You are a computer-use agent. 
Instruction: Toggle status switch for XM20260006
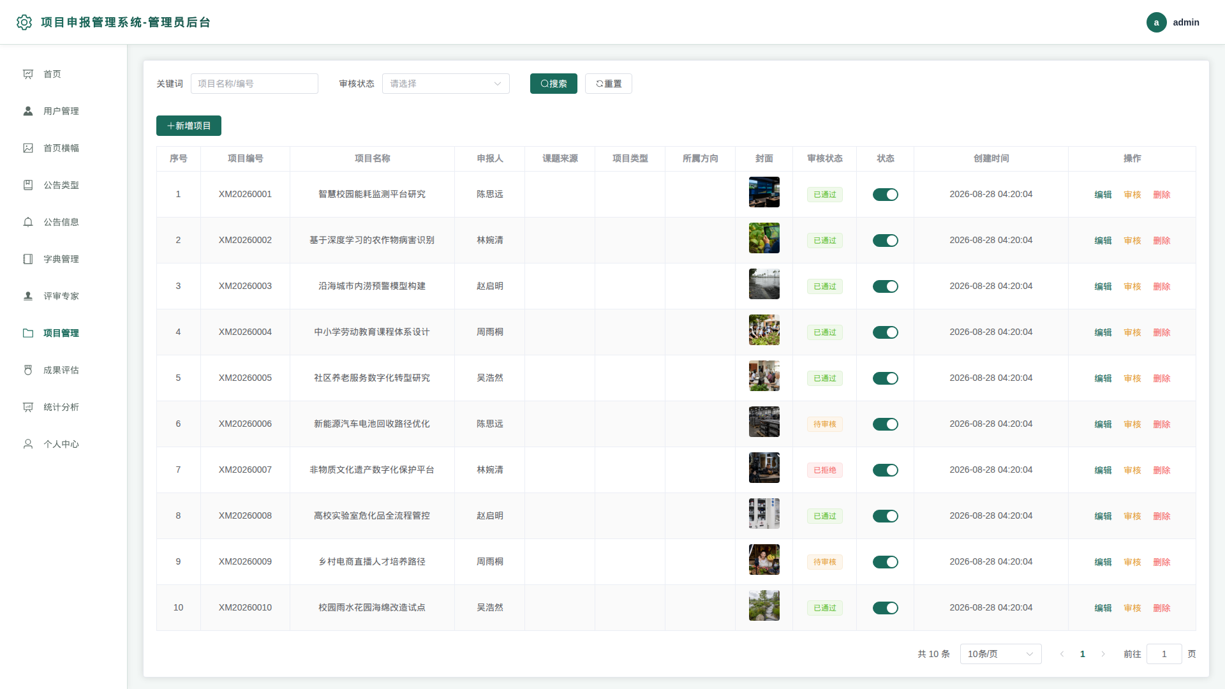click(885, 424)
